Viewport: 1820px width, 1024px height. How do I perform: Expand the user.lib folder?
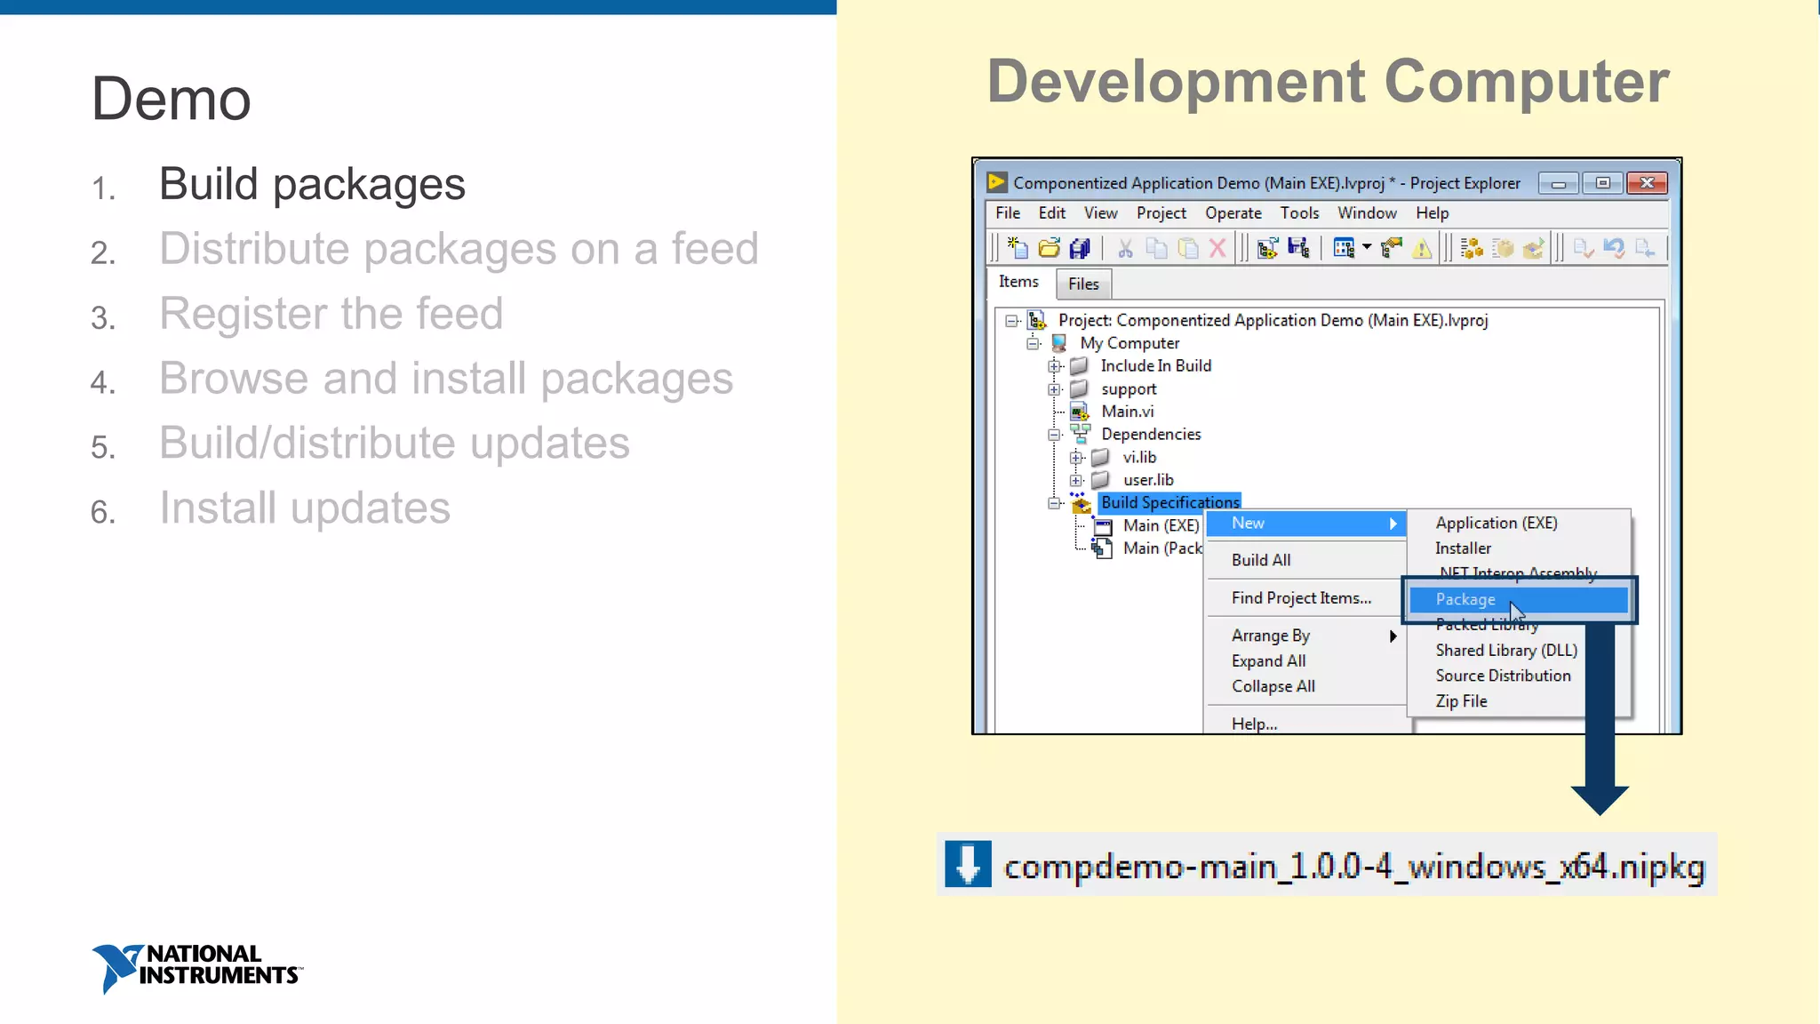[x=1075, y=480]
